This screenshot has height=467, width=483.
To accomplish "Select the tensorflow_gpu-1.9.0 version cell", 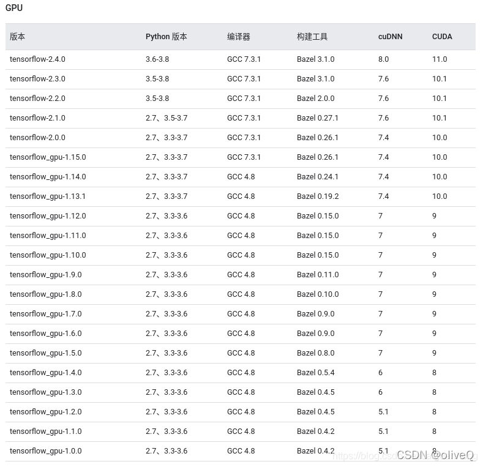I will 45,275.
